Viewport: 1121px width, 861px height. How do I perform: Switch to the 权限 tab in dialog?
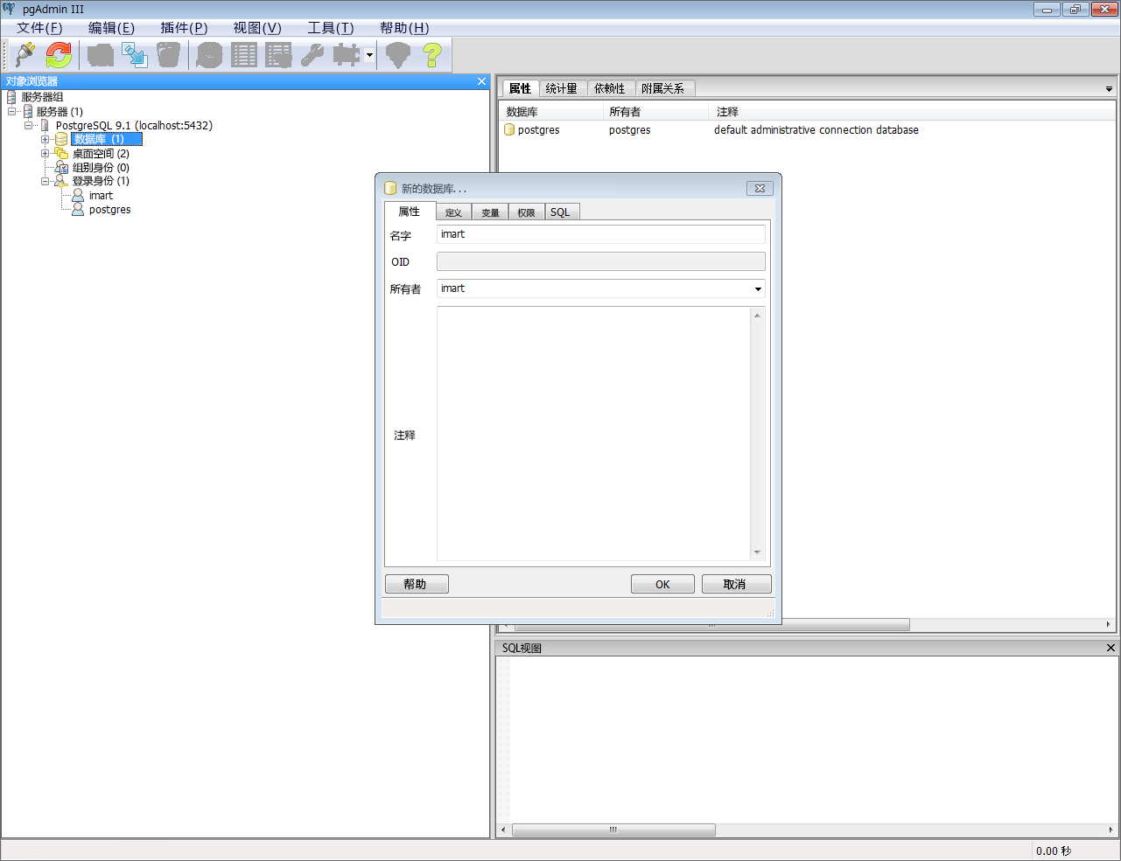(526, 212)
